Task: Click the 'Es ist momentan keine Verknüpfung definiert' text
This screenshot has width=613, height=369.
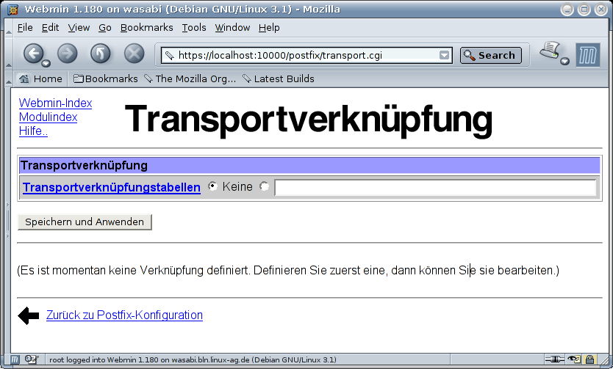Action: (x=288, y=270)
